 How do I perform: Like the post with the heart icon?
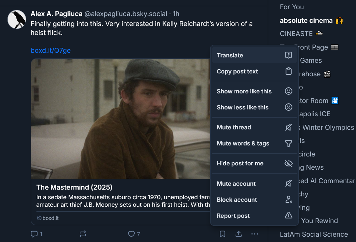click(132, 234)
